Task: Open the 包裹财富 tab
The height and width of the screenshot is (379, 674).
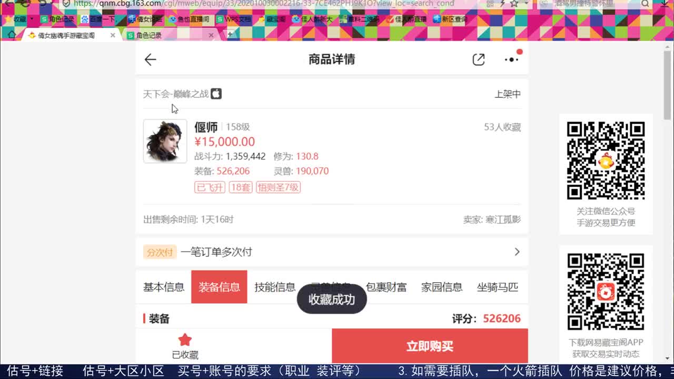Action: (x=386, y=287)
